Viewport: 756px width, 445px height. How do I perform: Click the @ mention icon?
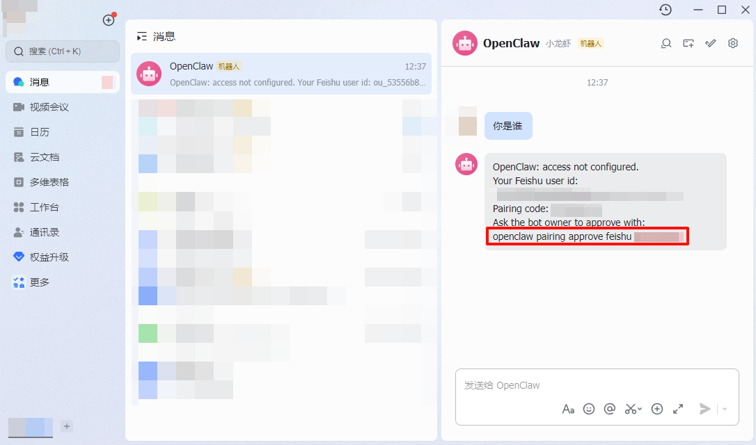click(610, 409)
